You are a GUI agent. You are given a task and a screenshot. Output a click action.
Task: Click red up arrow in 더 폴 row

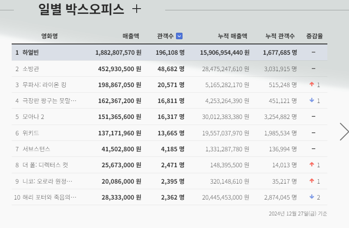(x=312, y=164)
